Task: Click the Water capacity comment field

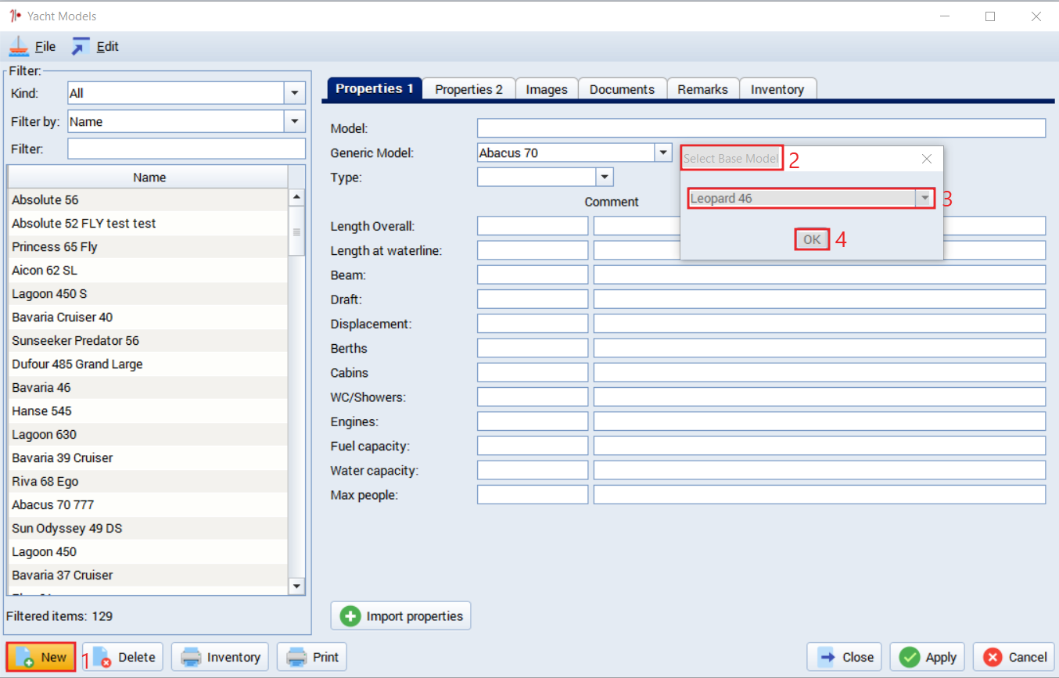Action: pos(820,470)
